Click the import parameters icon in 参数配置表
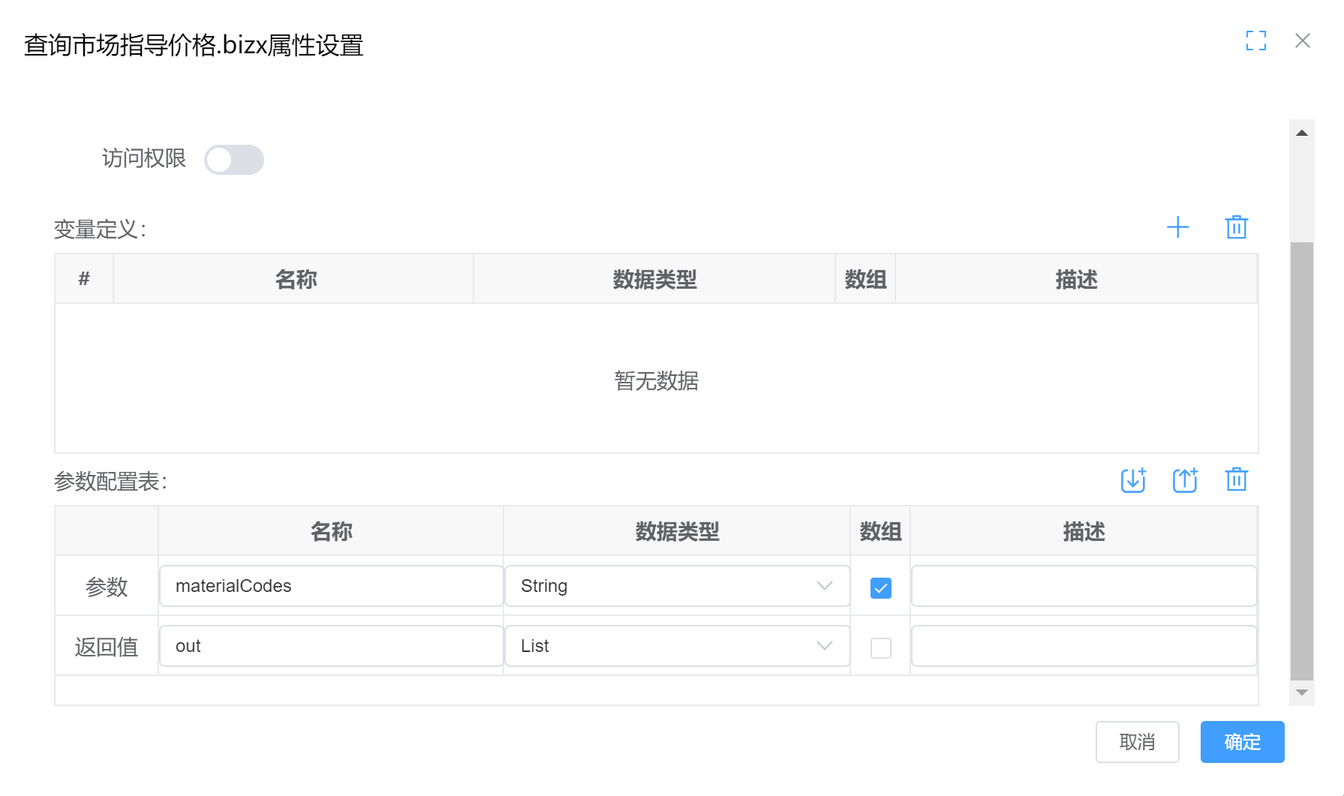Screen dimensions: 1344x796 [1132, 480]
